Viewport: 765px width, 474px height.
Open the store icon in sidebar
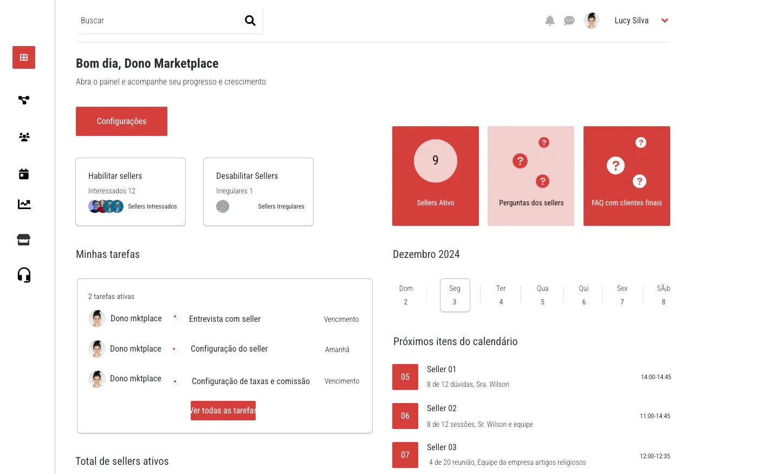(x=24, y=239)
